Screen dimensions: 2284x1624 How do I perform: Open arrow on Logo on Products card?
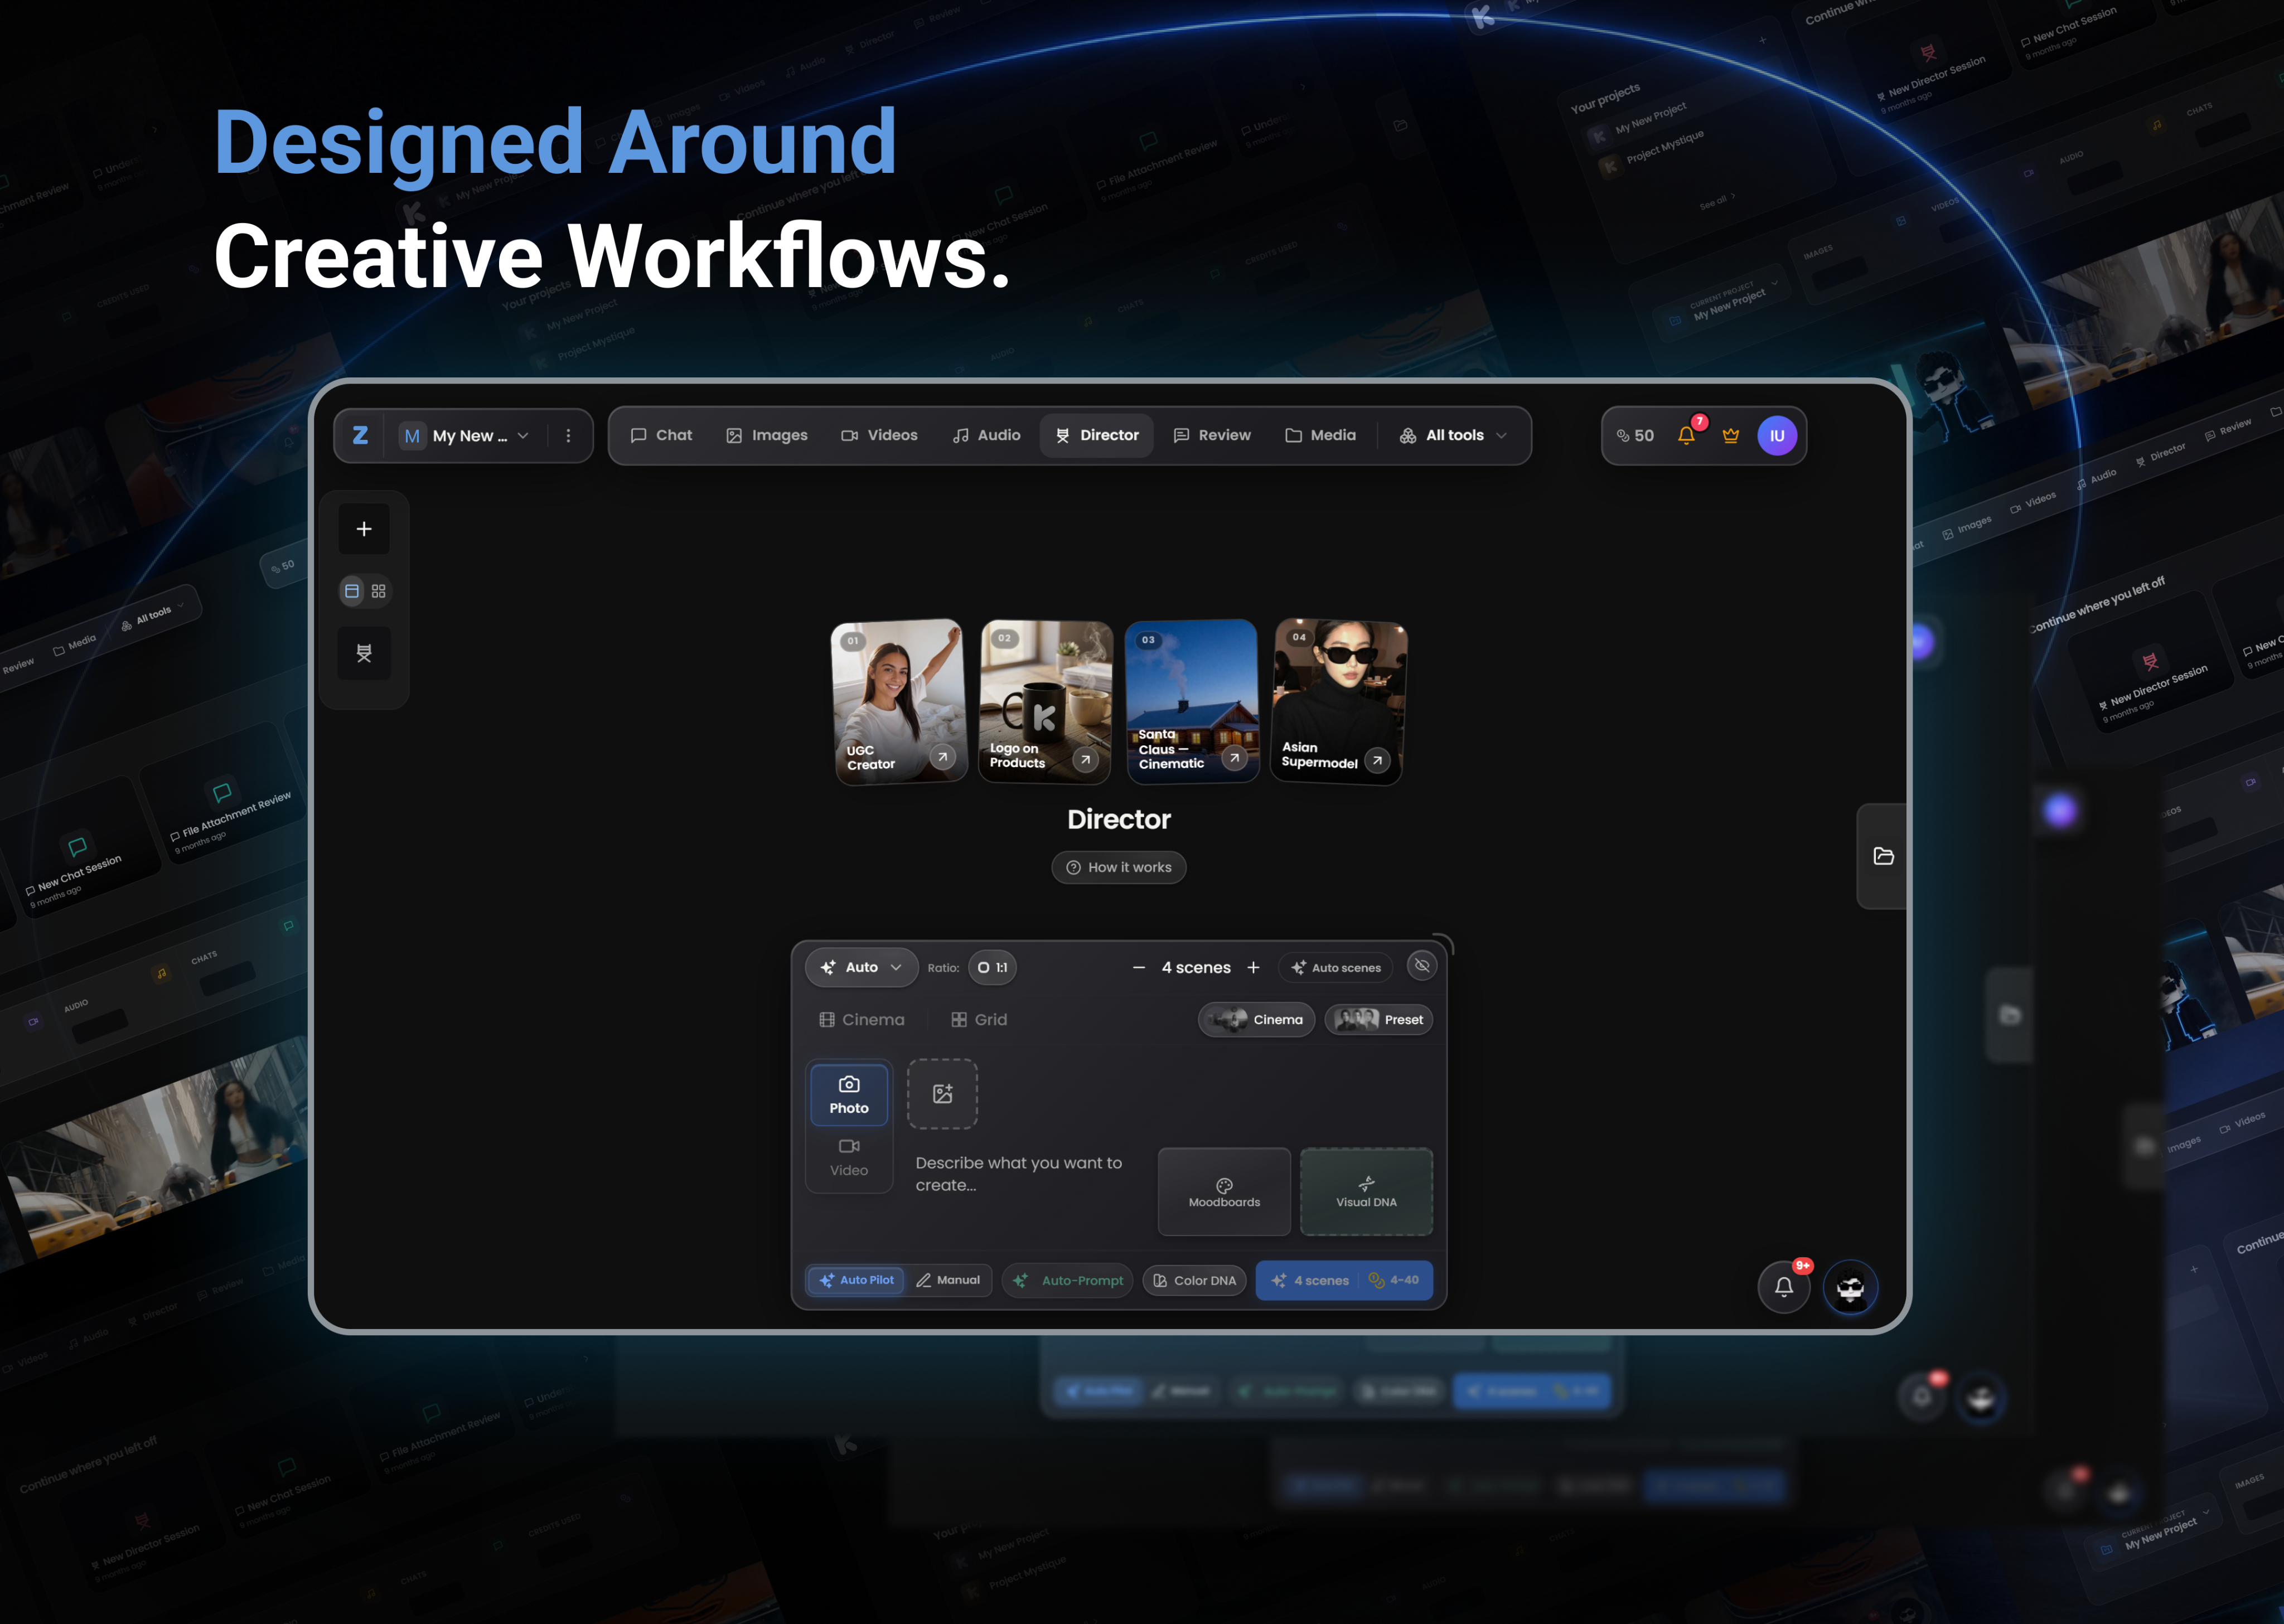pyautogui.click(x=1085, y=760)
